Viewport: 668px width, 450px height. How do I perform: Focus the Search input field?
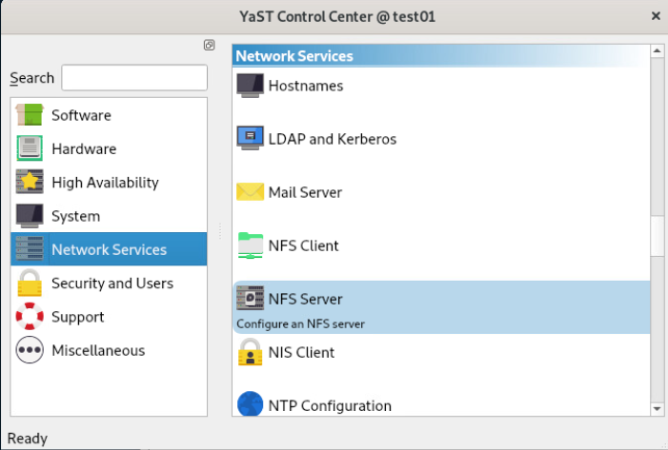click(x=134, y=77)
